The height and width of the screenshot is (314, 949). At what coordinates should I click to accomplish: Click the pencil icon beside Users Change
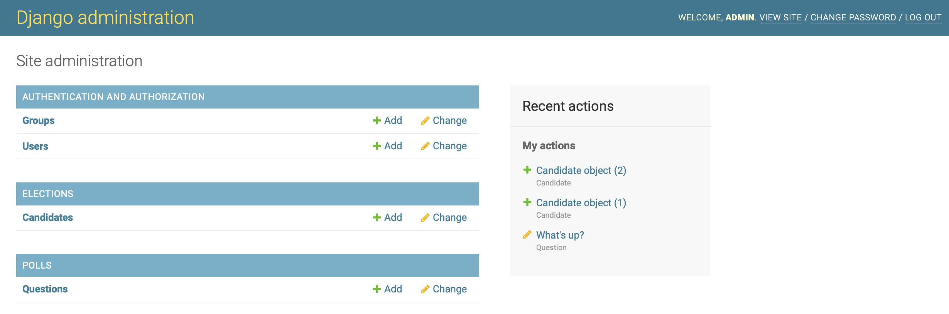point(425,146)
